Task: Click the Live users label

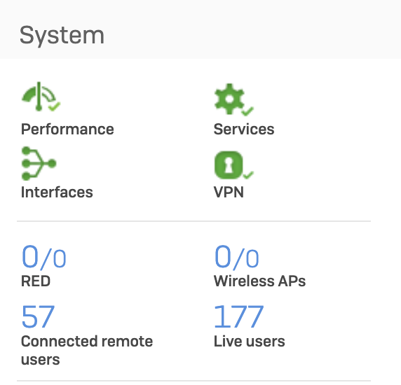Action: tap(250, 342)
